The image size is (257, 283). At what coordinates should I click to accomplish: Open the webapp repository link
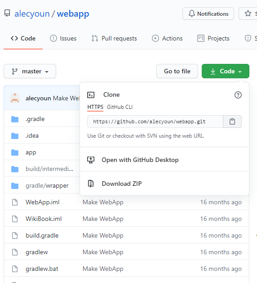(73, 13)
